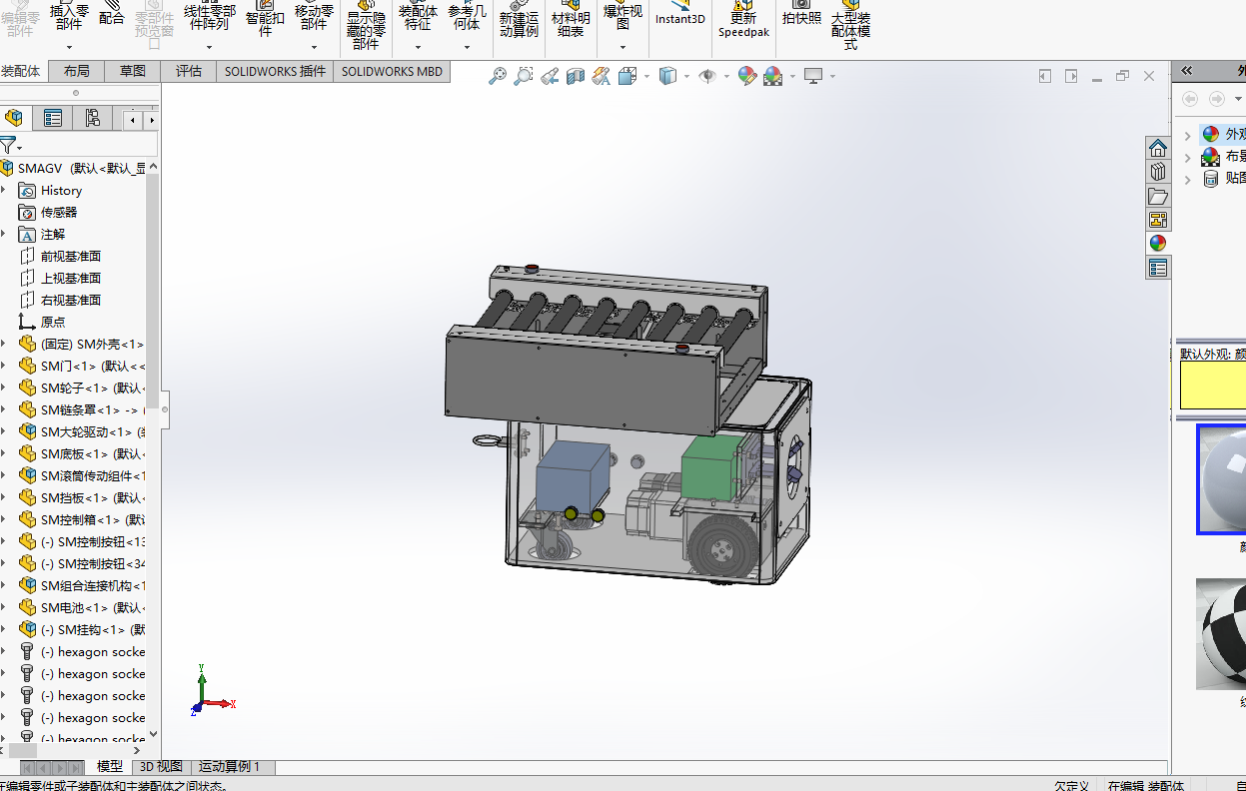Click Mate (配合) tool
Screen dimensions: 1246x791
(112, 14)
